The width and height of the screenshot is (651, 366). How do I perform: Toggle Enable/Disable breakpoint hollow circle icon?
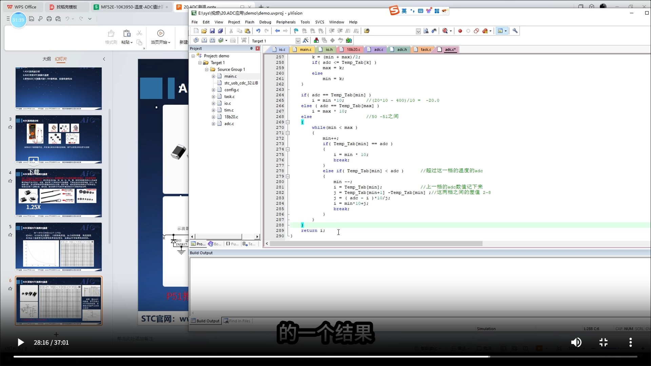pyautogui.click(x=468, y=31)
